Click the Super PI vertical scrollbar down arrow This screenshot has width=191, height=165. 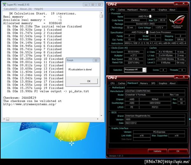click(x=101, y=116)
